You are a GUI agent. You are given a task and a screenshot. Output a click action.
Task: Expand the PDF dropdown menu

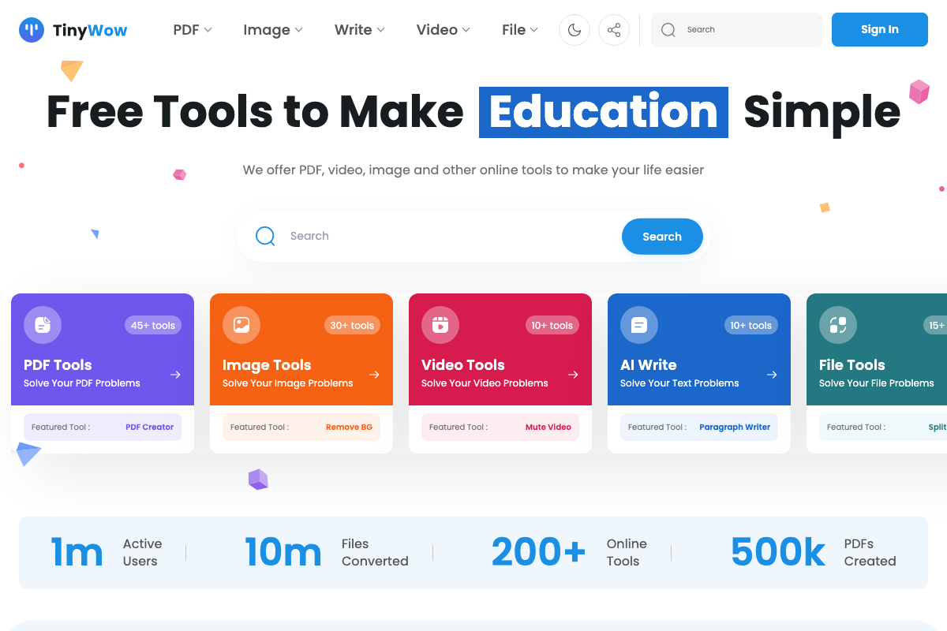193,30
